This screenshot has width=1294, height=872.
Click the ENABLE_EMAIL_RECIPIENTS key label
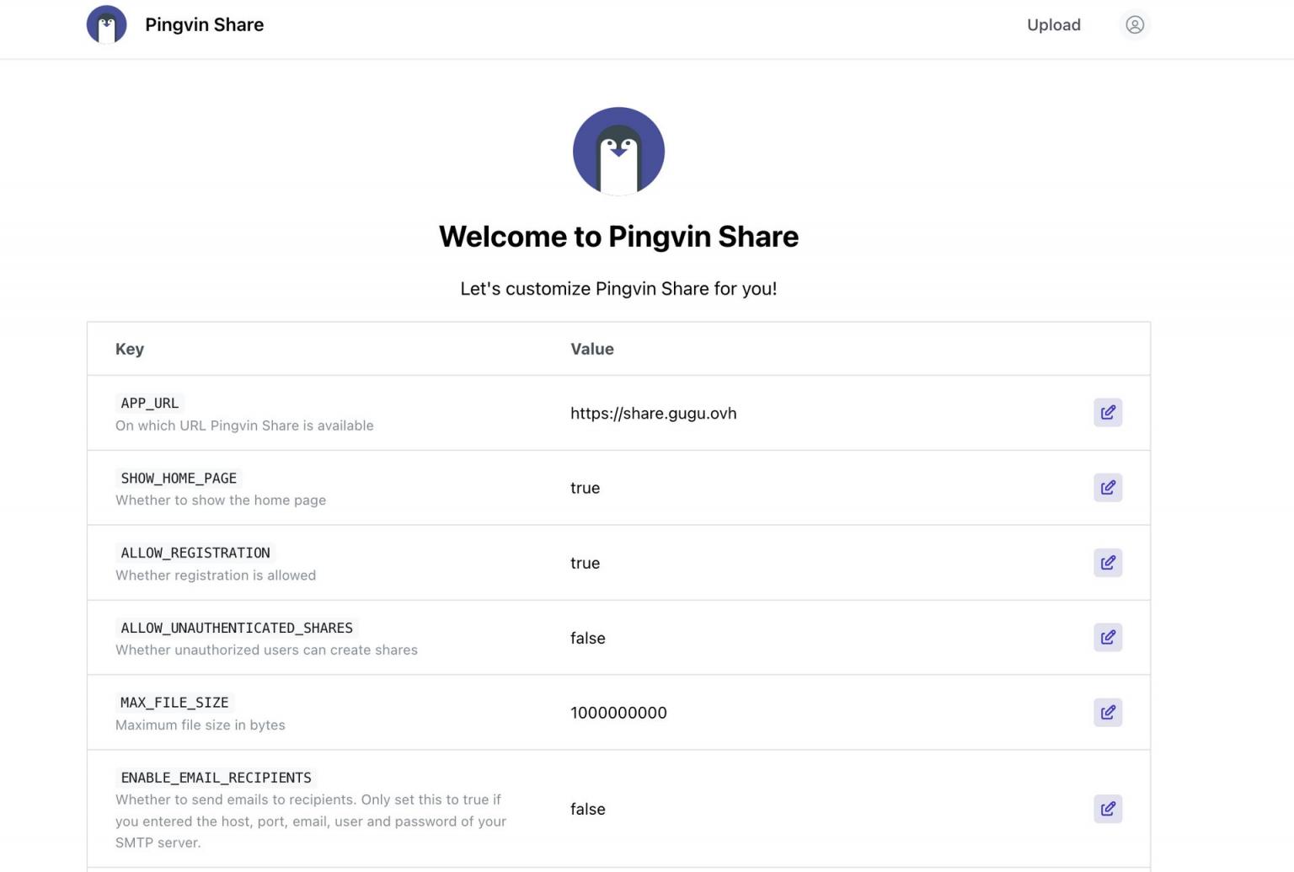(216, 778)
